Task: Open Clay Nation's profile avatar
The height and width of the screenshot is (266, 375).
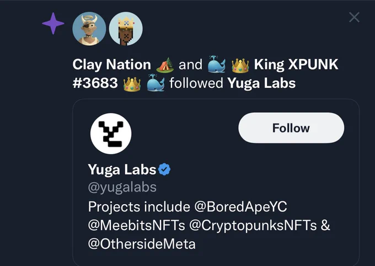Action: (x=89, y=29)
